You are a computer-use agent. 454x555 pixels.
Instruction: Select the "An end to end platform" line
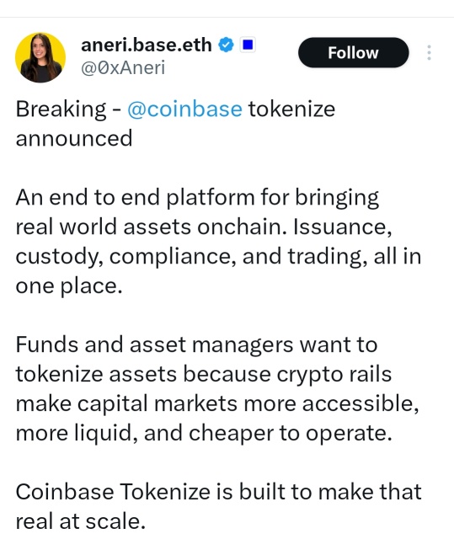[197, 198]
